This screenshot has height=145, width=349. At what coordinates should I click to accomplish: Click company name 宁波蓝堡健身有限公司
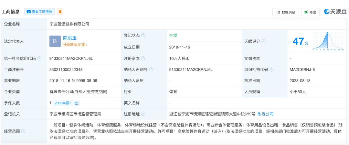(69, 24)
